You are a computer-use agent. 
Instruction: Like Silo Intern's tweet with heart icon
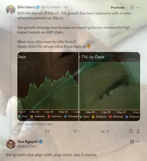pos(75,131)
